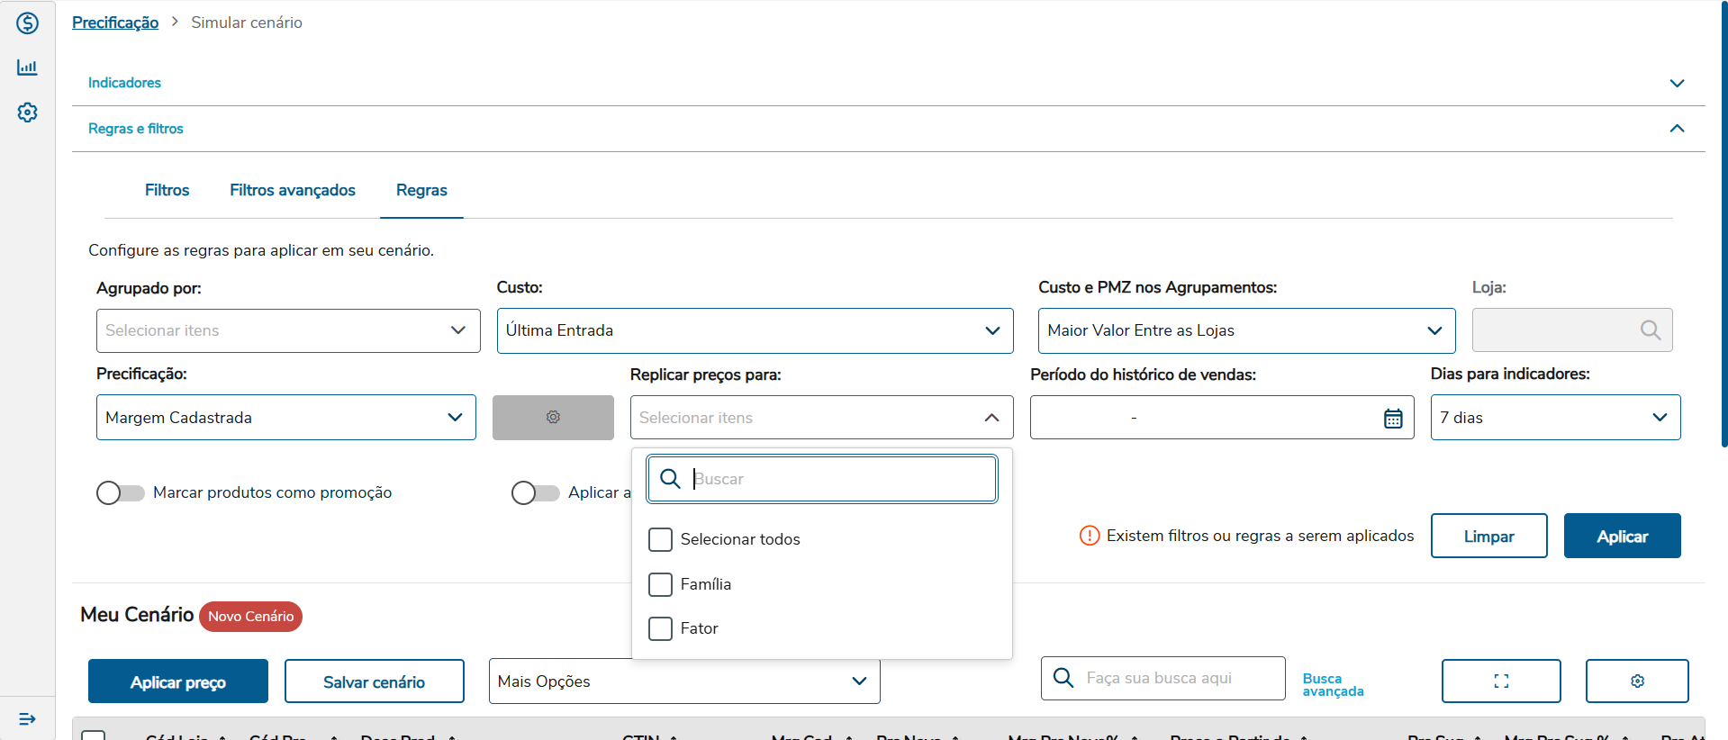Click the Busca avançada link
1728x740 pixels.
click(x=1333, y=685)
